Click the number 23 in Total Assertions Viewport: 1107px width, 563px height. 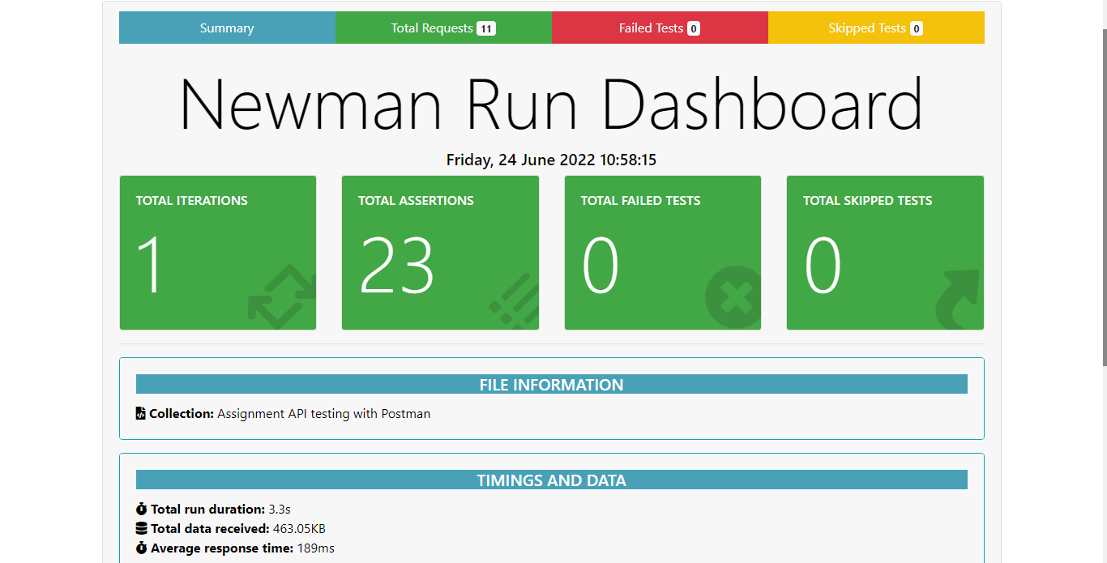pos(397,265)
